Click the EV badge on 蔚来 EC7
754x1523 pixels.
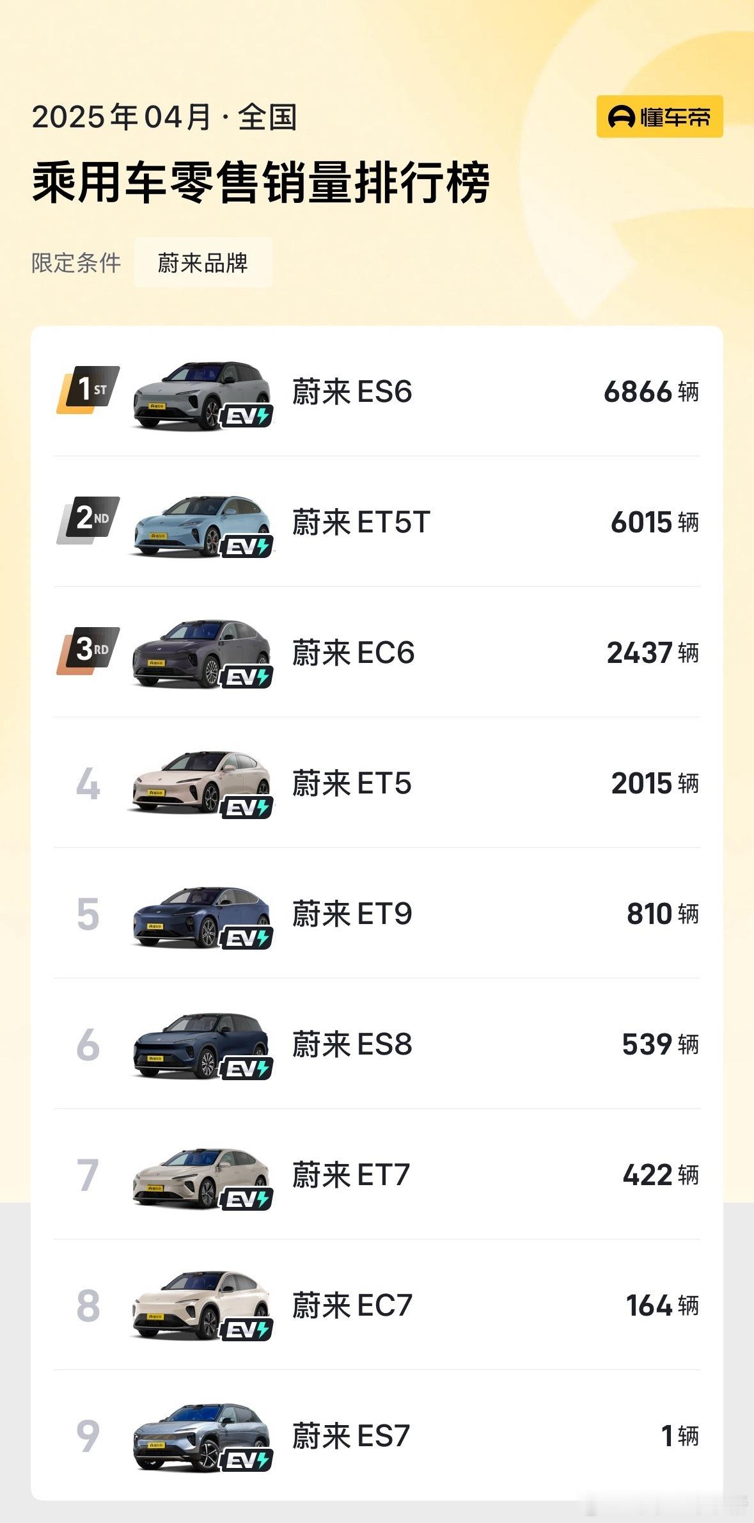click(247, 1330)
